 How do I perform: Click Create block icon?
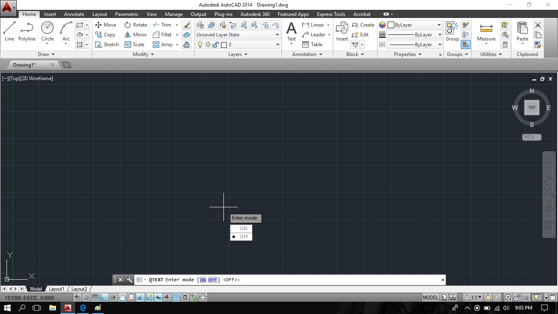pos(363,25)
